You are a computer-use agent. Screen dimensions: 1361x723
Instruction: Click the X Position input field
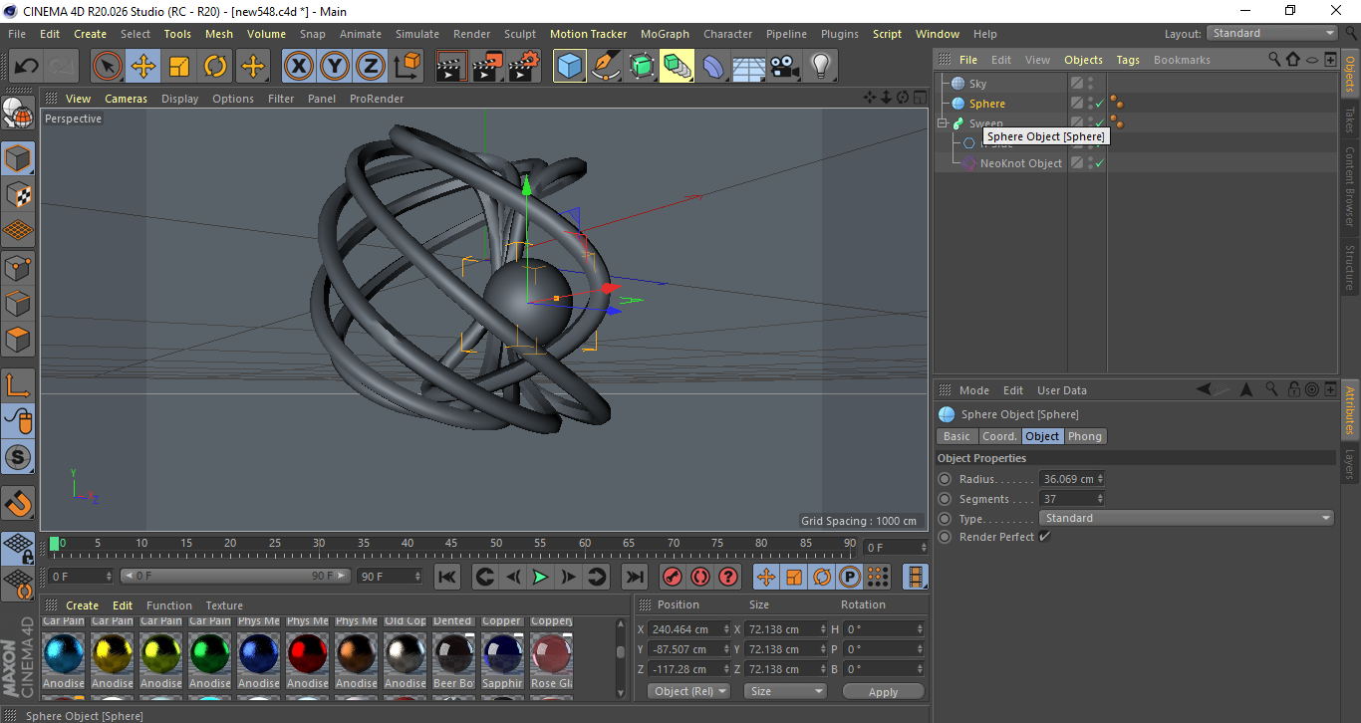pyautogui.click(x=682, y=629)
